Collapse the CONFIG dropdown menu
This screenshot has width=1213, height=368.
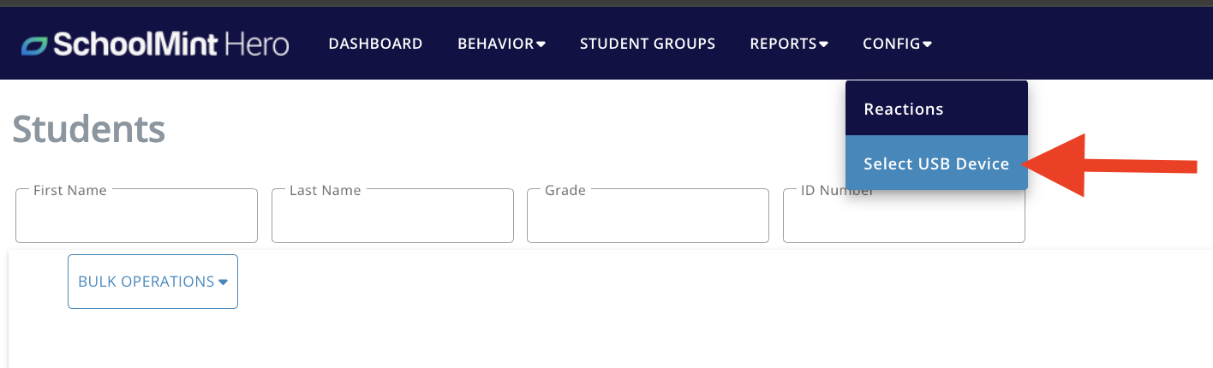point(897,44)
